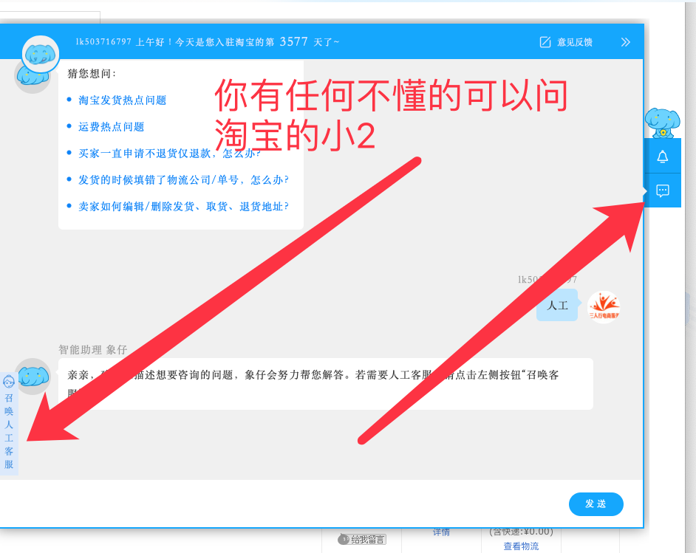Open chat message icon in side bar

pyautogui.click(x=662, y=190)
